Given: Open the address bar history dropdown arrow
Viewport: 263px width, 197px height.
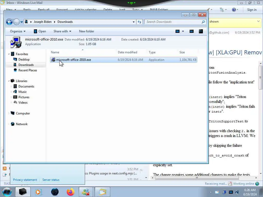Looking at the screenshot, I should (134, 22).
